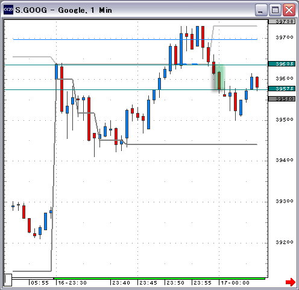Click the green highlighted candle
The image size is (299, 290).
[219, 80]
